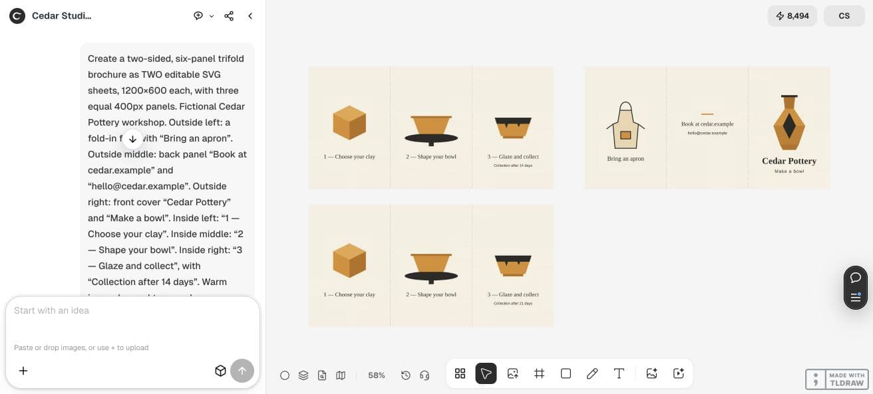Select the inside sheet reading "Collection after 14 days"

point(431,128)
